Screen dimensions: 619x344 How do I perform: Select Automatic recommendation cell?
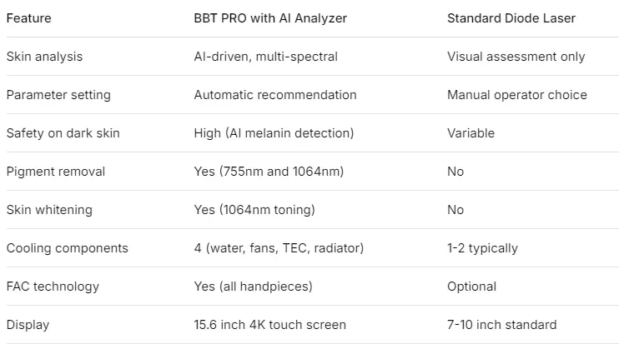point(275,95)
